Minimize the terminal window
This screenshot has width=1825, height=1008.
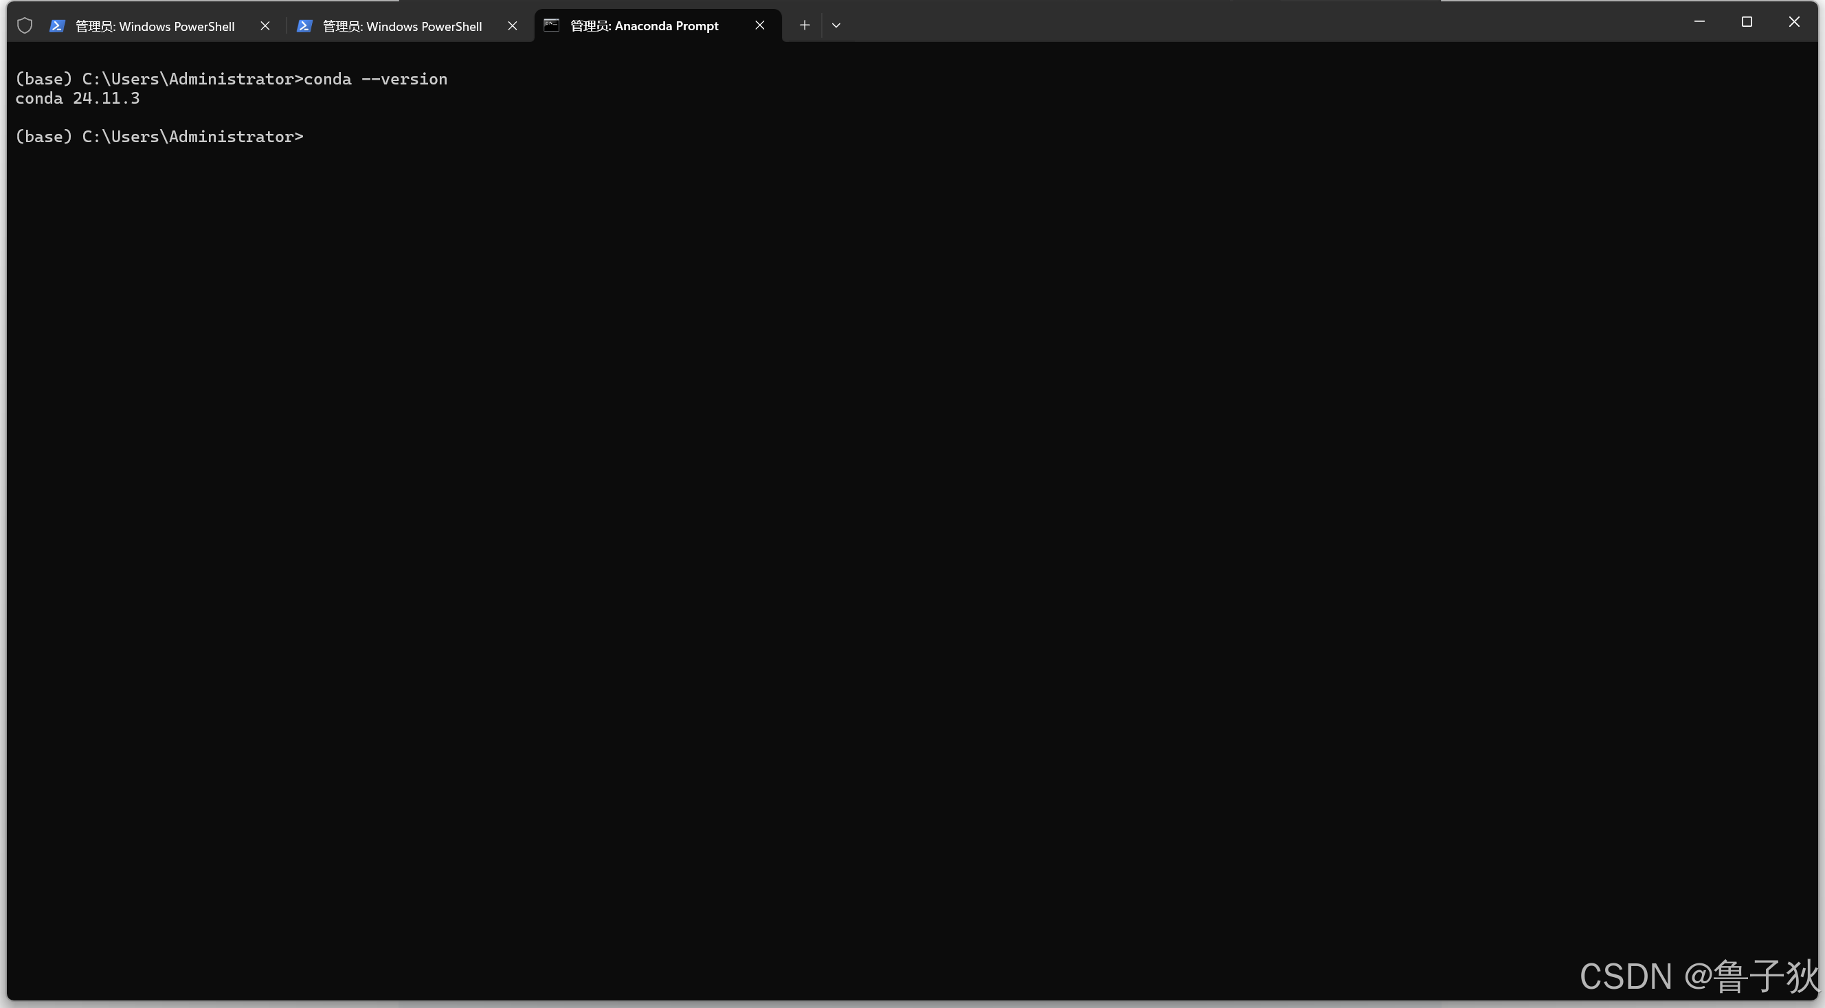point(1699,22)
